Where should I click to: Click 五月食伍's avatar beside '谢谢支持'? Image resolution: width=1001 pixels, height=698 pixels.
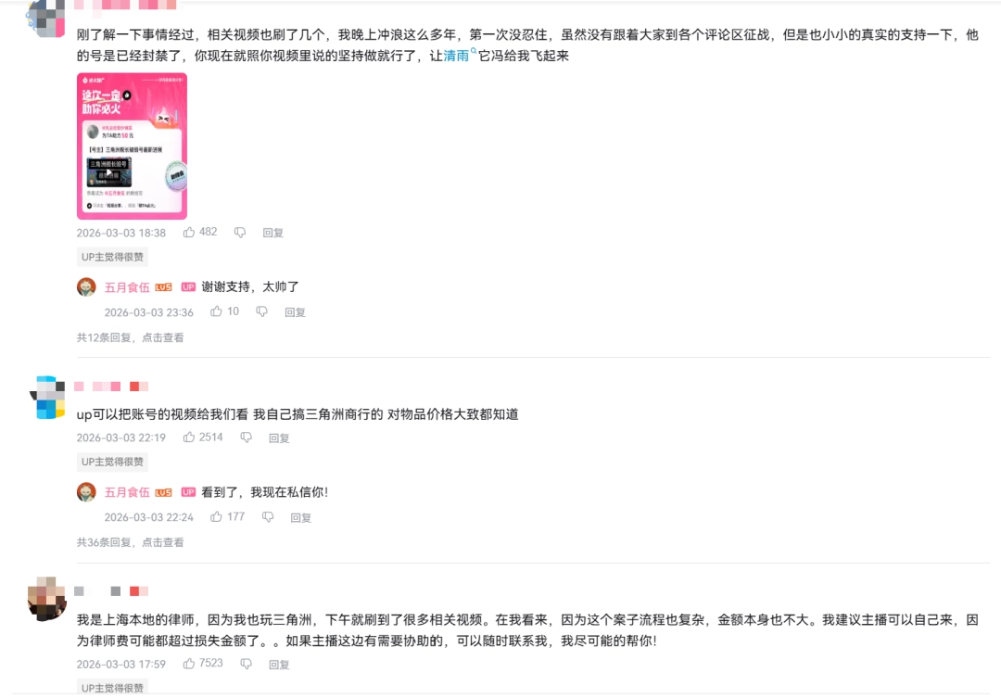coord(86,286)
